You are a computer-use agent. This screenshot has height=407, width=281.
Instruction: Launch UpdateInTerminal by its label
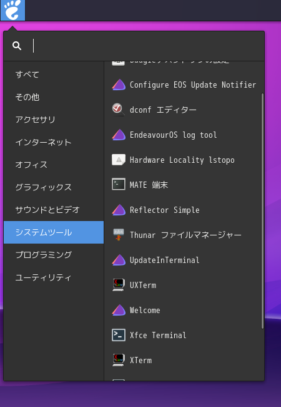(165, 260)
